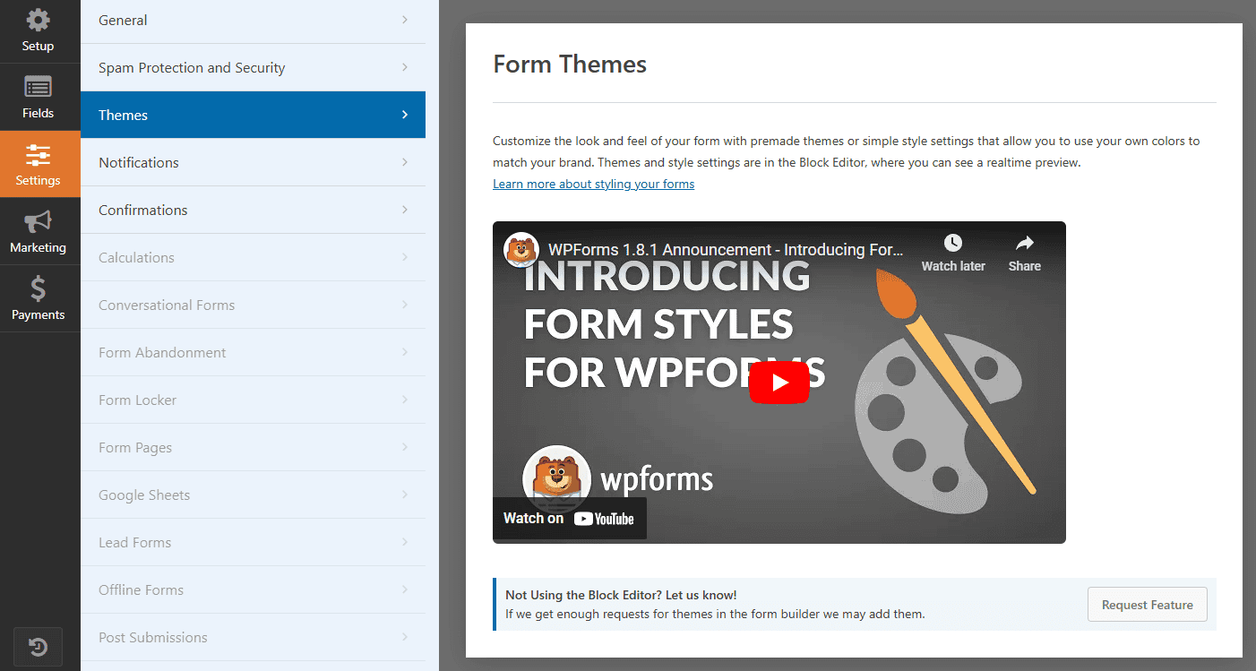Select the Settings sliders icon

[x=38, y=155]
